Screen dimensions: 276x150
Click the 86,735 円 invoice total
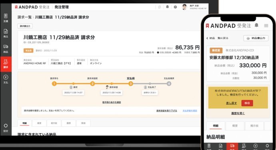[188, 47]
